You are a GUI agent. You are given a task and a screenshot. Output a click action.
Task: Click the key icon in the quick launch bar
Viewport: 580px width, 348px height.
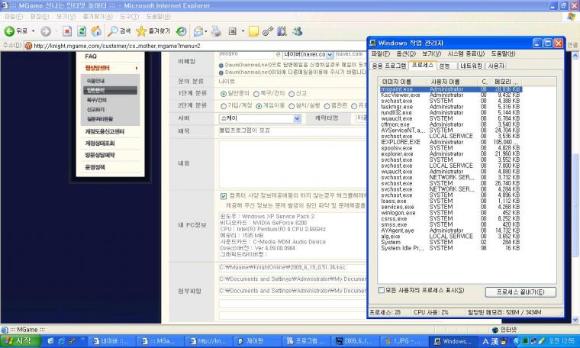(72, 341)
